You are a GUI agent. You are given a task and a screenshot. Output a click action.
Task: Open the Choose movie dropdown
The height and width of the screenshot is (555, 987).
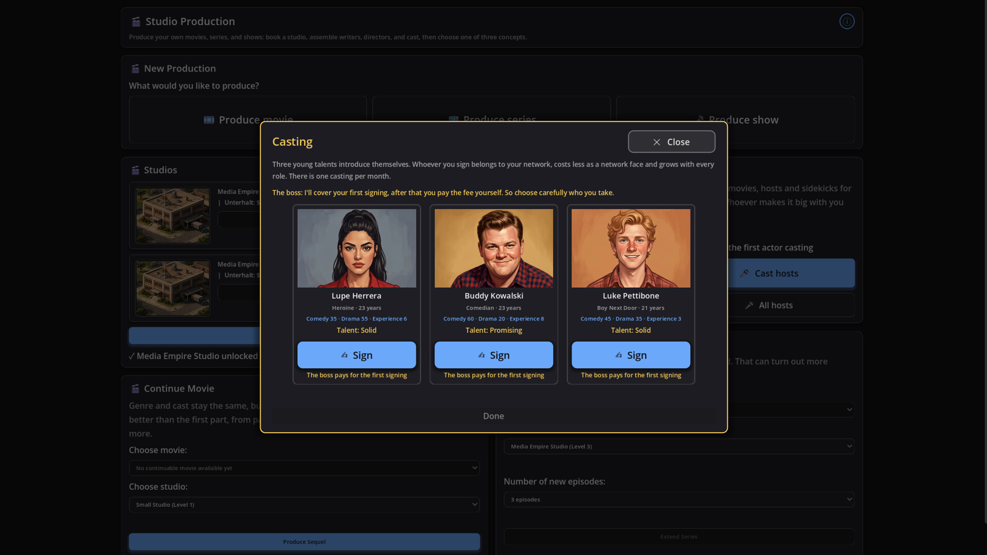coord(304,468)
